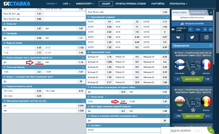The image size is (219, 134).
Task: Select 1.5 Б matchballs odds 2.2
Action: [x=39, y=72]
